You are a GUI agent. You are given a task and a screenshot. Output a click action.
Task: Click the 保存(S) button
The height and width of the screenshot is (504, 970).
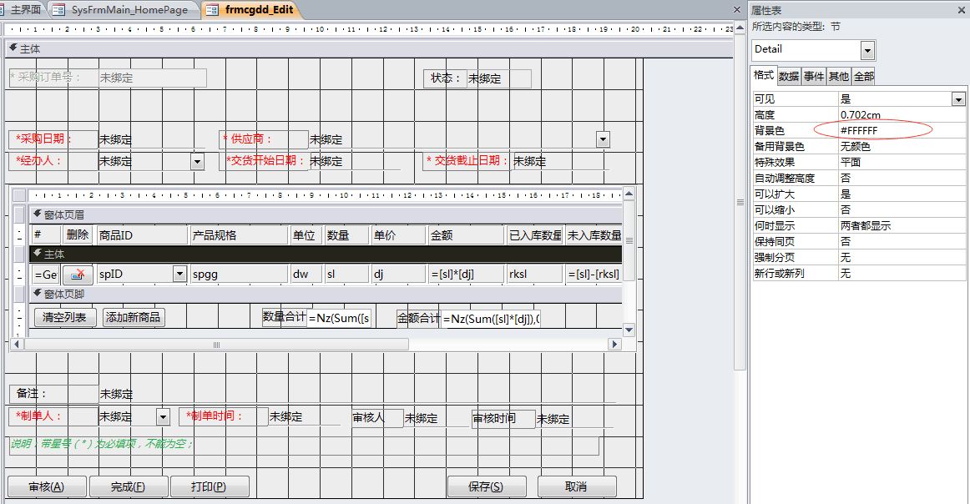[486, 486]
